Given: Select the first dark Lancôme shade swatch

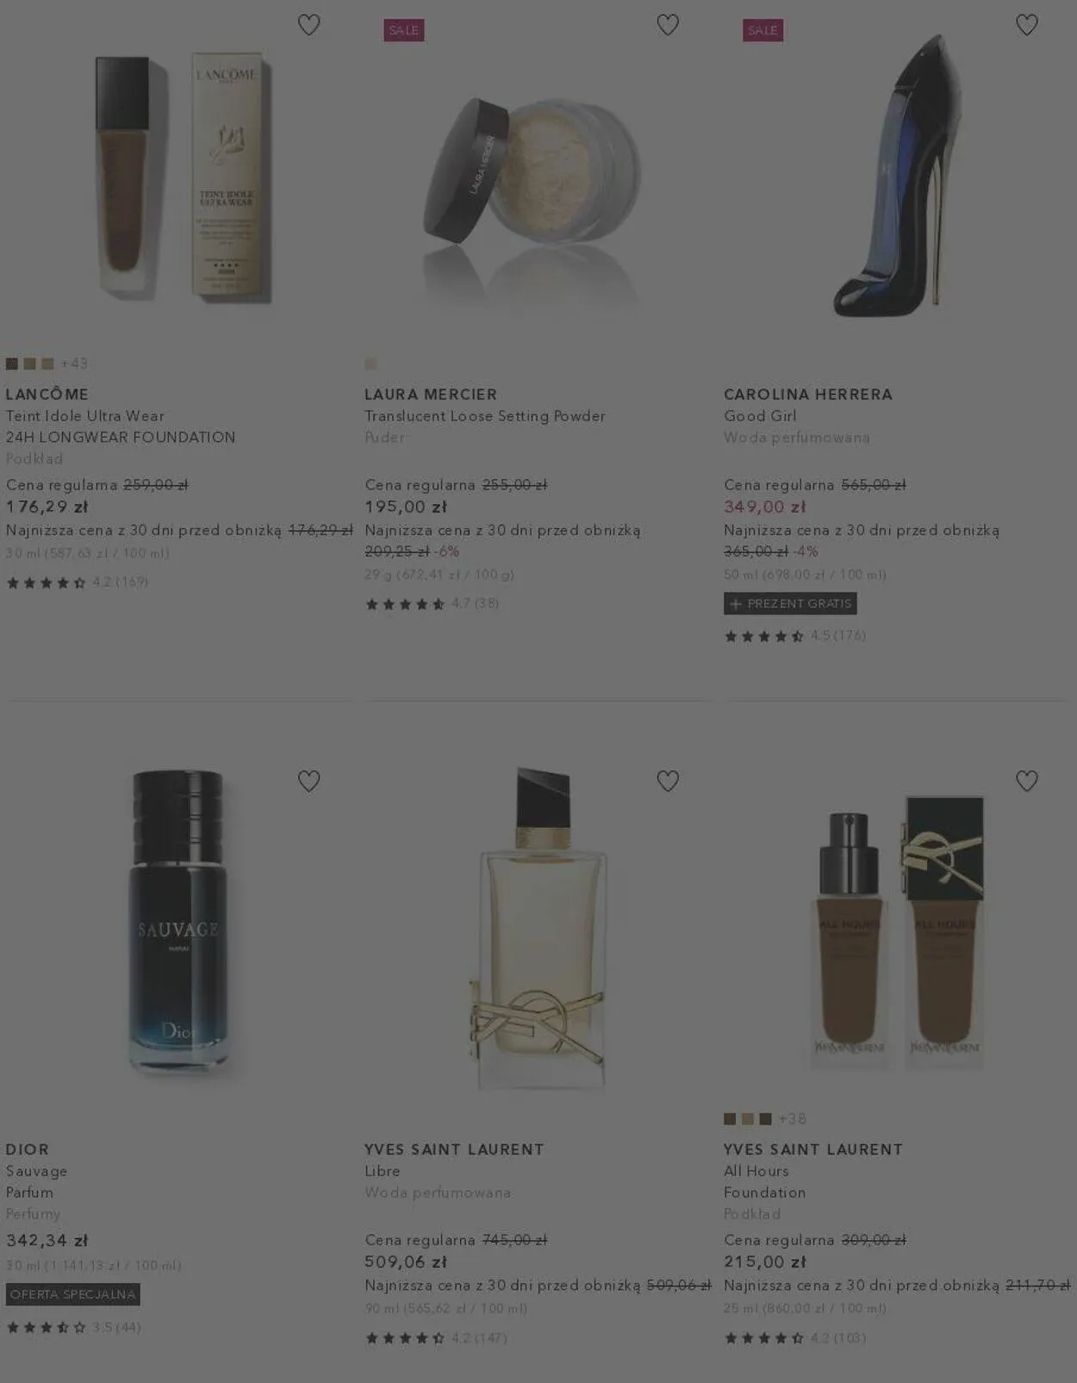Looking at the screenshot, I should coord(12,364).
